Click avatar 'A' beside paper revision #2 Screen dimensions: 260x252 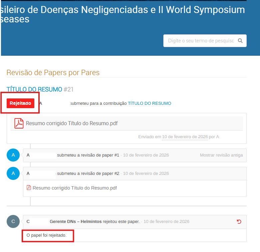pyautogui.click(x=13, y=174)
